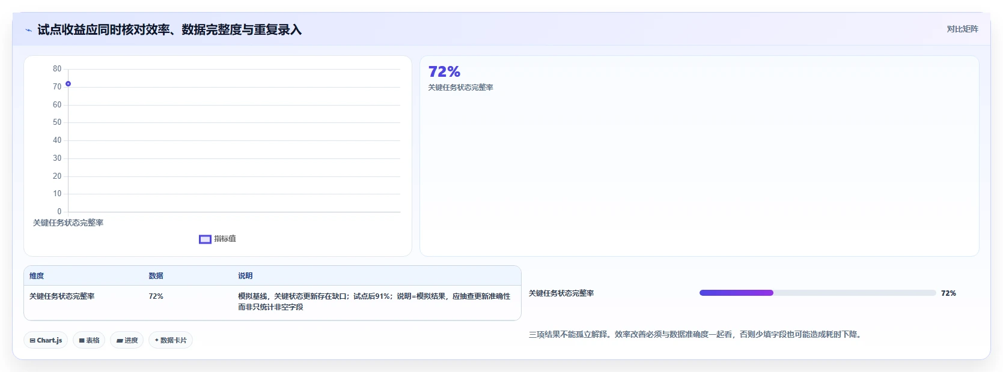Click the 指标值 legend label
Image resolution: width=1003 pixels, height=372 pixels.
pyautogui.click(x=225, y=239)
